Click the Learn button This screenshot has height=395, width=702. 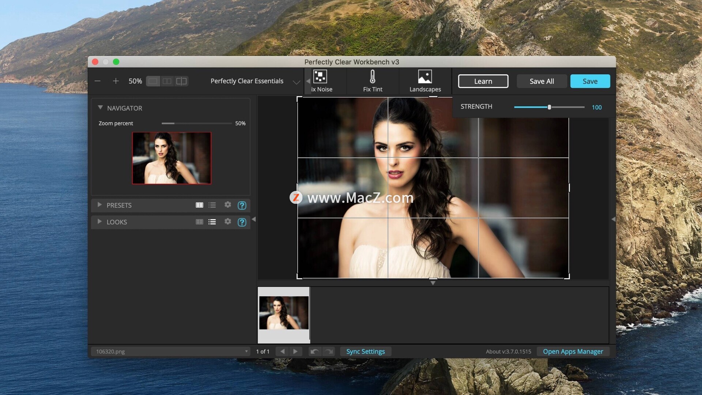click(483, 81)
